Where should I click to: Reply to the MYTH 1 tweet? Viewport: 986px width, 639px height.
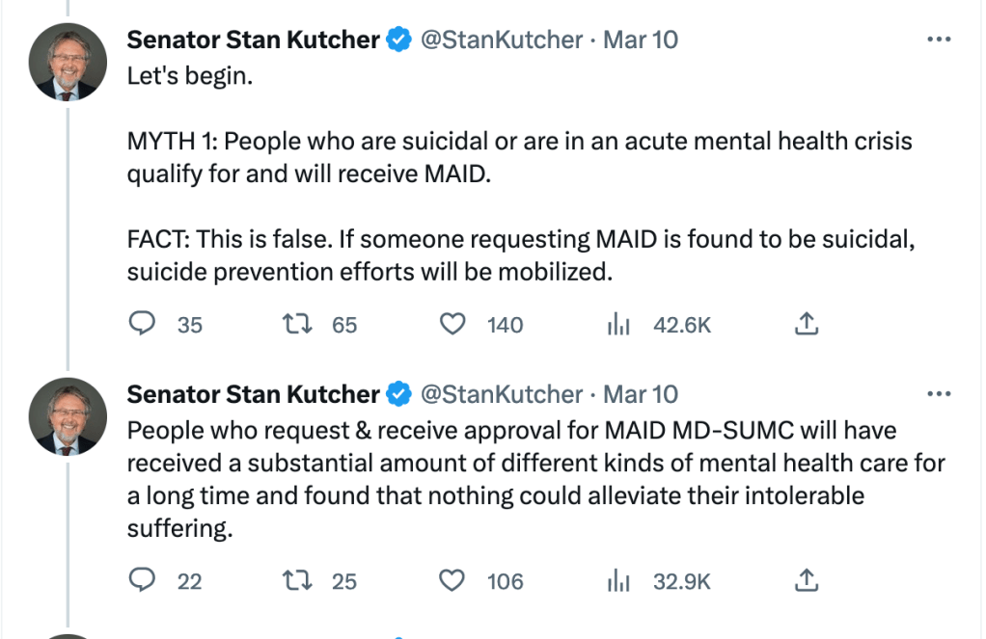coord(143,325)
